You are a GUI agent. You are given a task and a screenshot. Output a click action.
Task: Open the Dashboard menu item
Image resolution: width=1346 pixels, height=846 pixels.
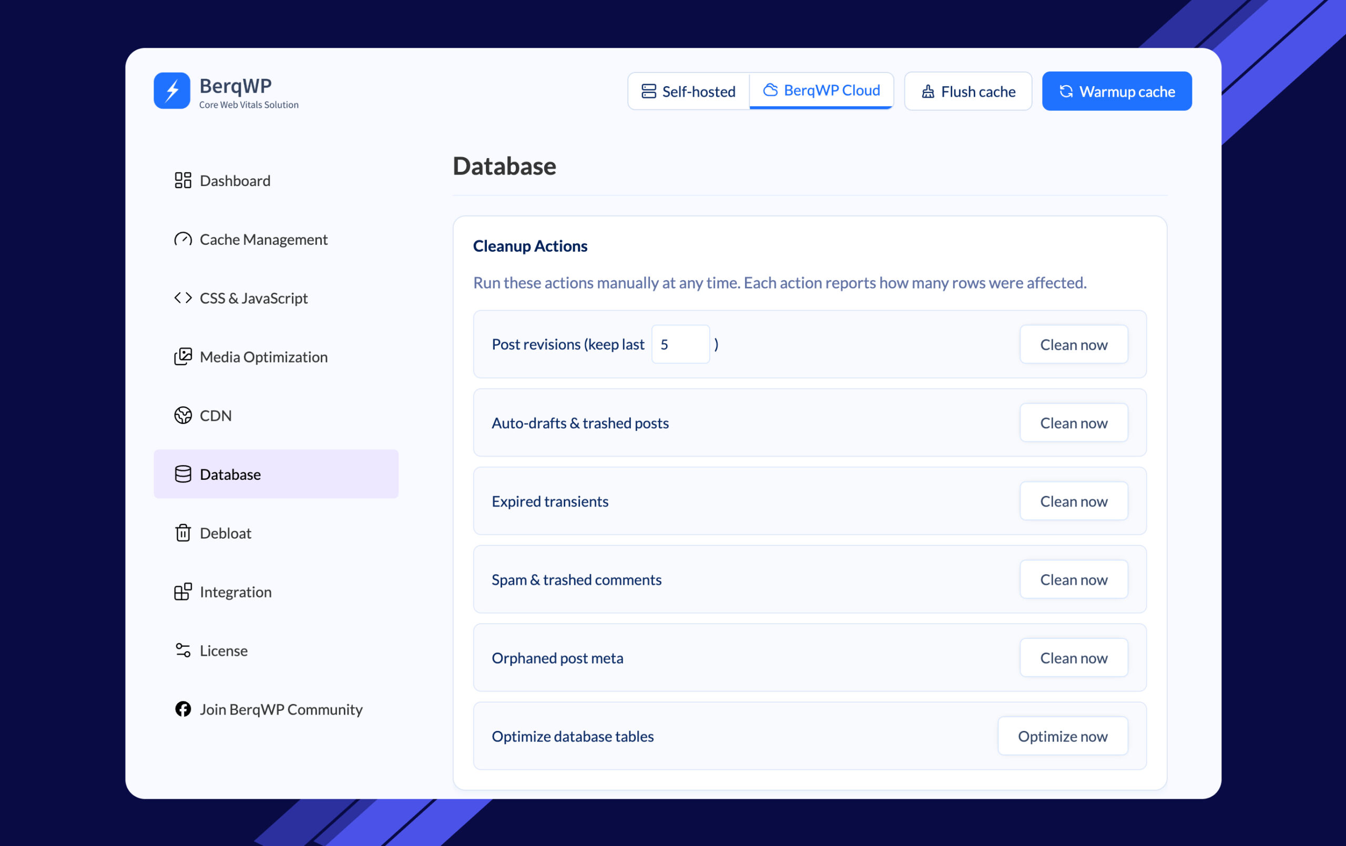coord(276,180)
